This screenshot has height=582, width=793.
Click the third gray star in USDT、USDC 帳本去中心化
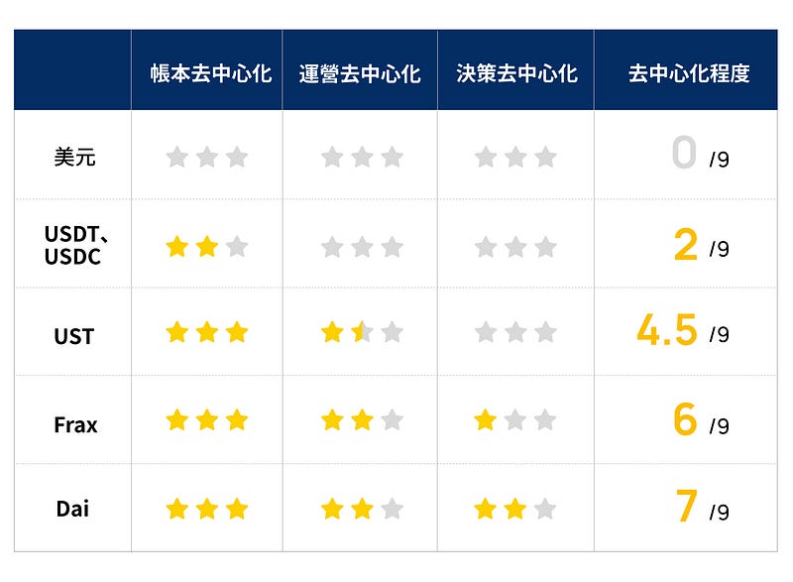coord(237,247)
